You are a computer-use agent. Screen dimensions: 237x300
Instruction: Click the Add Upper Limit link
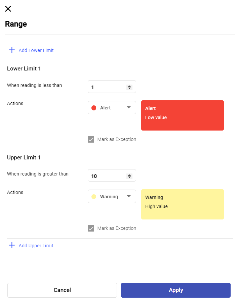click(x=36, y=246)
